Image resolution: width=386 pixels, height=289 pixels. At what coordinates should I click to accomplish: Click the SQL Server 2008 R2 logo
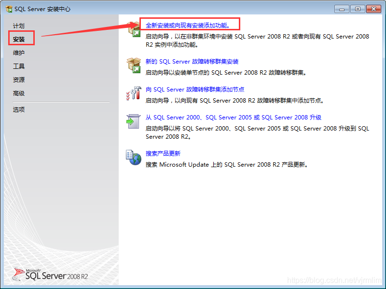pyautogui.click(x=50, y=274)
